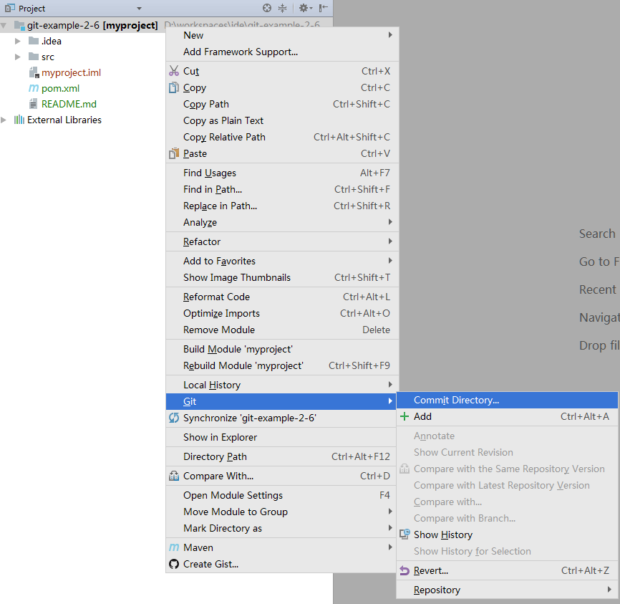Click the GitHub icon beside Create Gist
Viewport: 620px width, 604px height.
pos(174,564)
